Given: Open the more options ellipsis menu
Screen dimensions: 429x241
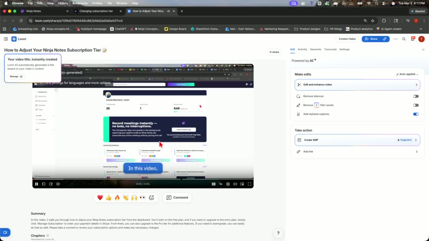Looking at the screenshot, I should 395,39.
